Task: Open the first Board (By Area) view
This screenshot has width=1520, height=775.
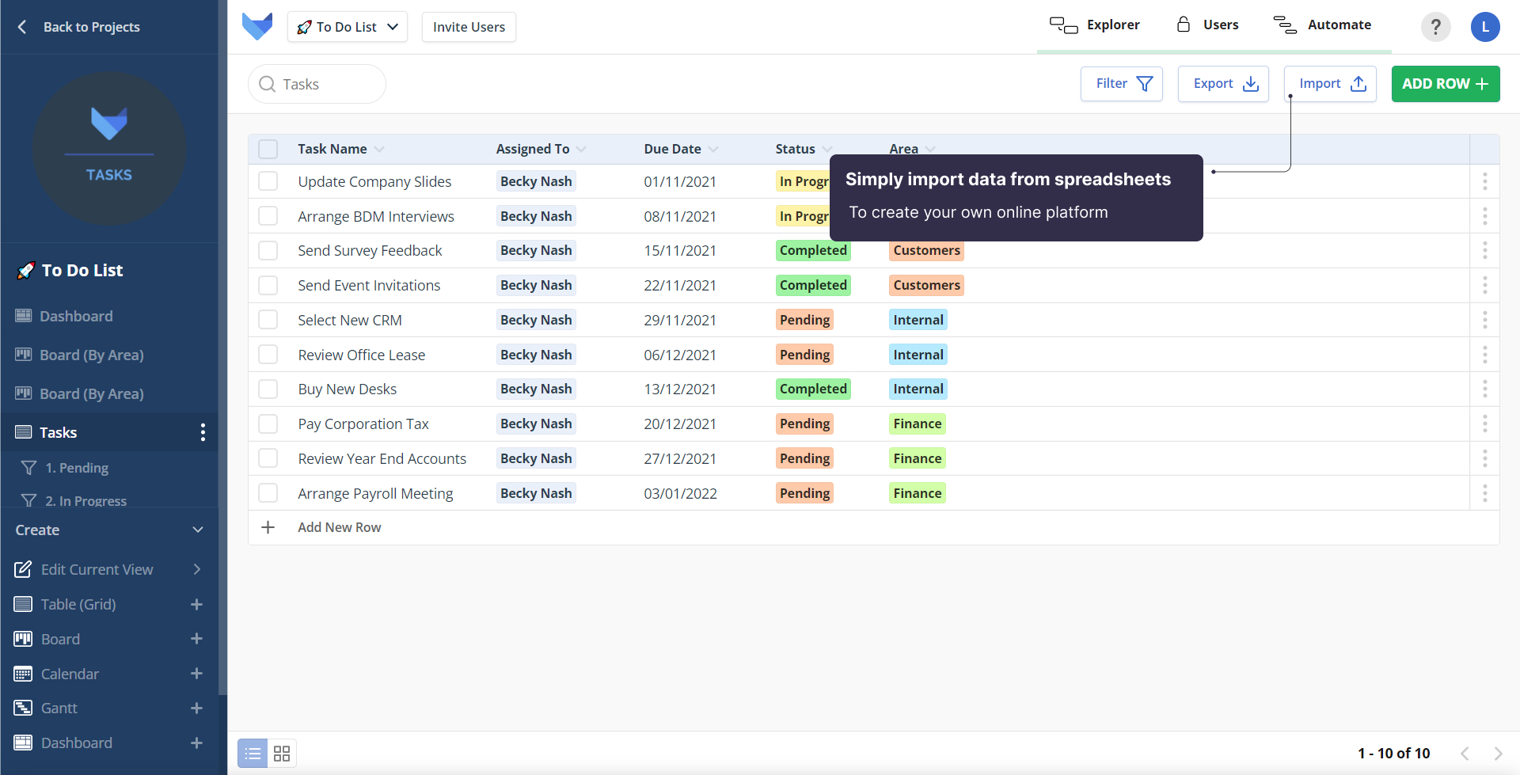Action: click(92, 355)
